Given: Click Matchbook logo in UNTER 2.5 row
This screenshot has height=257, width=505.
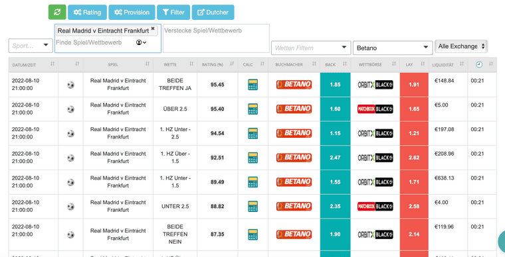Looking at the screenshot, I should (x=375, y=206).
